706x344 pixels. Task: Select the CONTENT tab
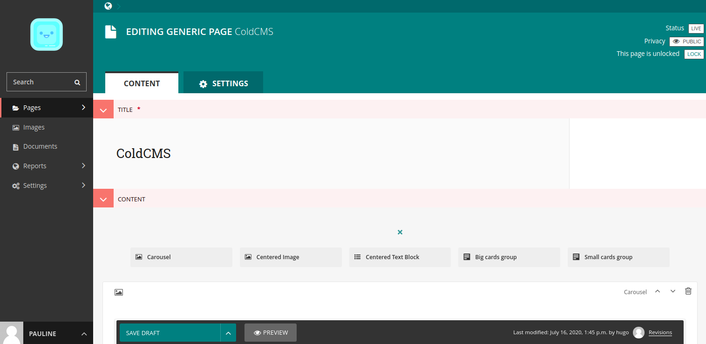click(x=142, y=83)
